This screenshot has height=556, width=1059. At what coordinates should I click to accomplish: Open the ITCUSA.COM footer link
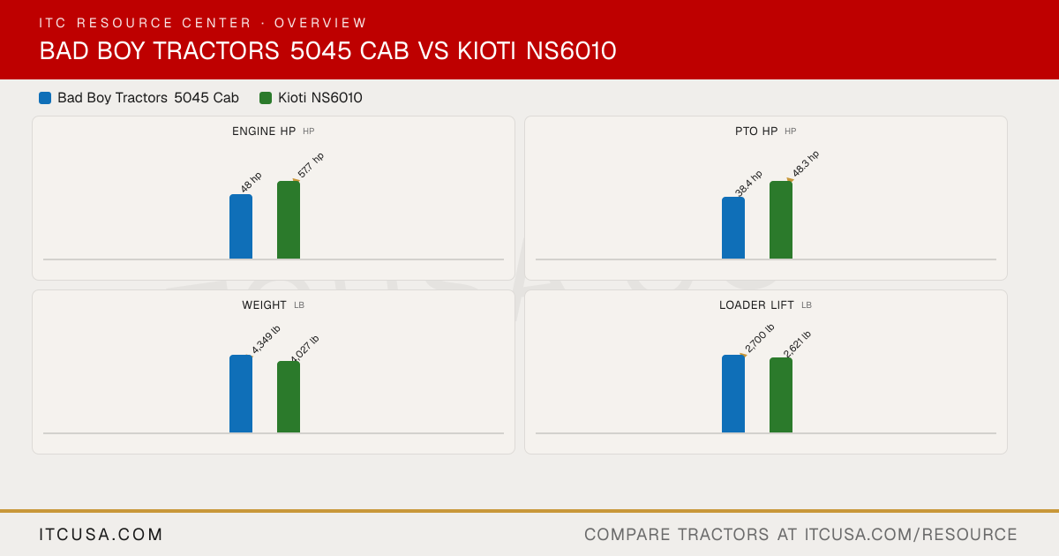101,535
